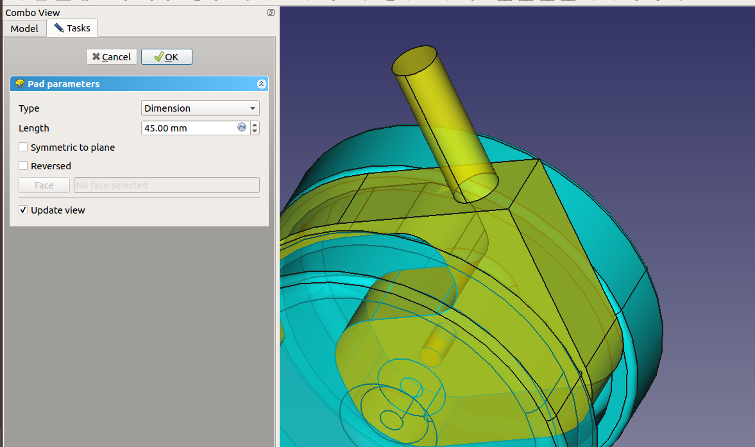The height and width of the screenshot is (447, 755).
Task: Tick the Reversed checkbox
Action: click(x=24, y=166)
